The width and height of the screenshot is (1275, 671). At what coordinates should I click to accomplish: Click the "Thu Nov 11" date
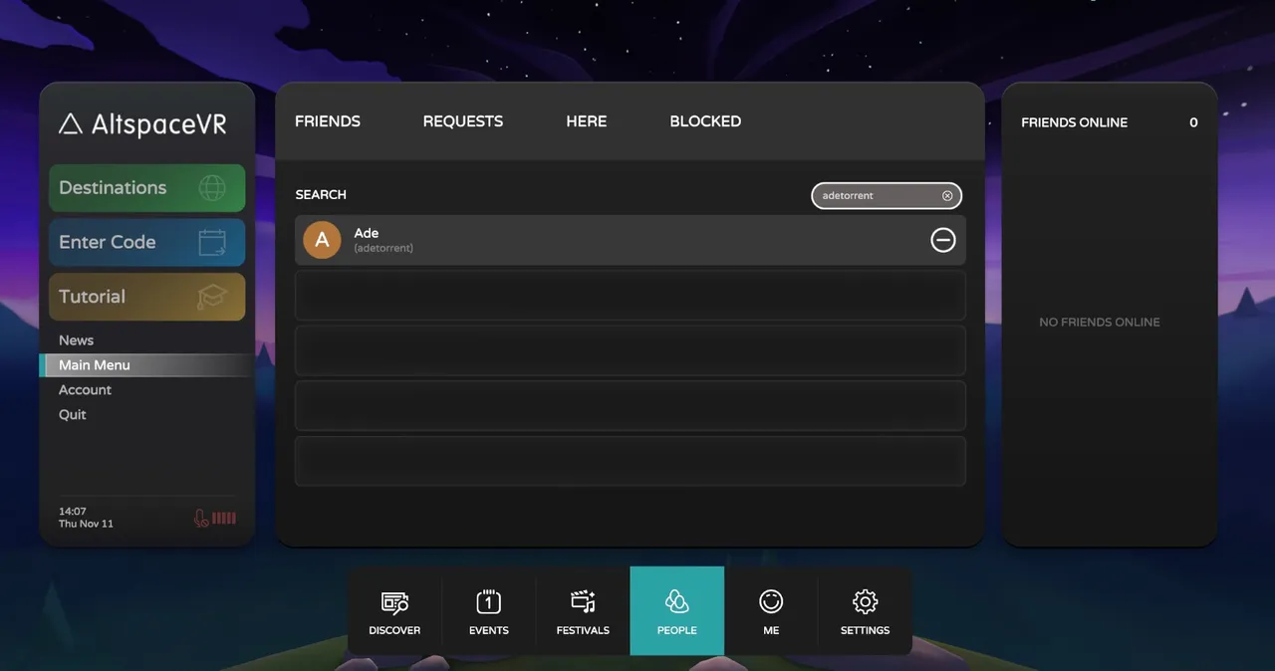pos(86,524)
